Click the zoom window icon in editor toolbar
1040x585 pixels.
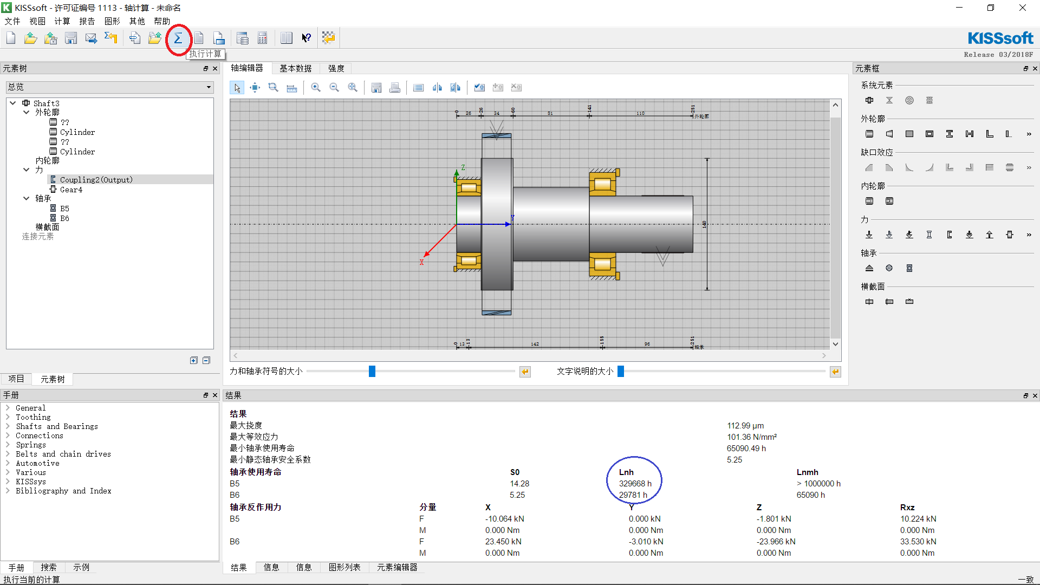point(274,88)
